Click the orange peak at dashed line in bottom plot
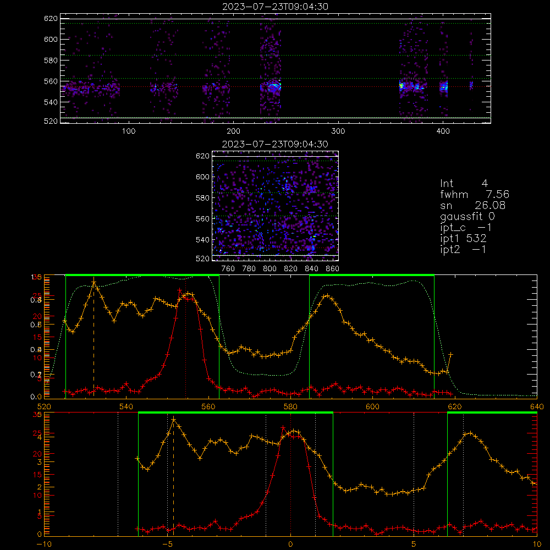 click(x=173, y=420)
